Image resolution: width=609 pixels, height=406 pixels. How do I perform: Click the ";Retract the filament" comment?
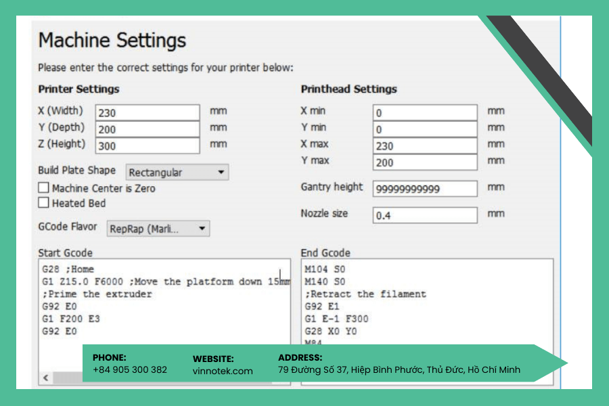pyautogui.click(x=365, y=294)
